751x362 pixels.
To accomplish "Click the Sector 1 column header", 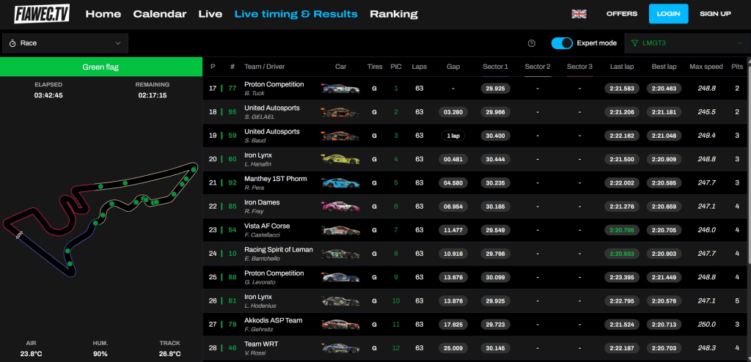I will 495,67.
